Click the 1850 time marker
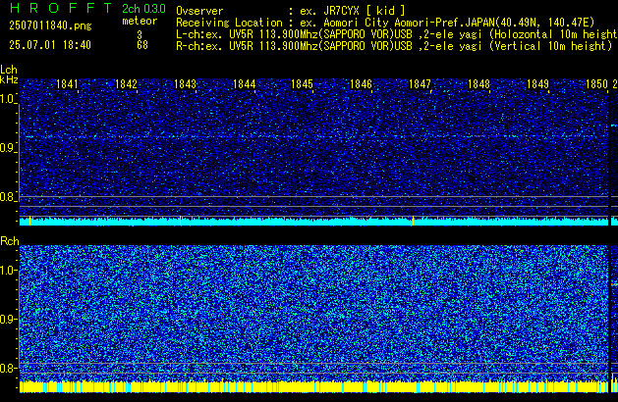 597,84
